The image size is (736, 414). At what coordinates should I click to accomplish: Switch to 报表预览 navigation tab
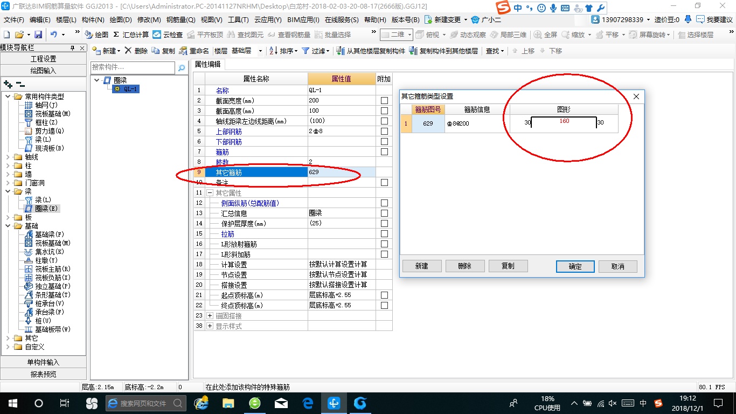(x=43, y=374)
